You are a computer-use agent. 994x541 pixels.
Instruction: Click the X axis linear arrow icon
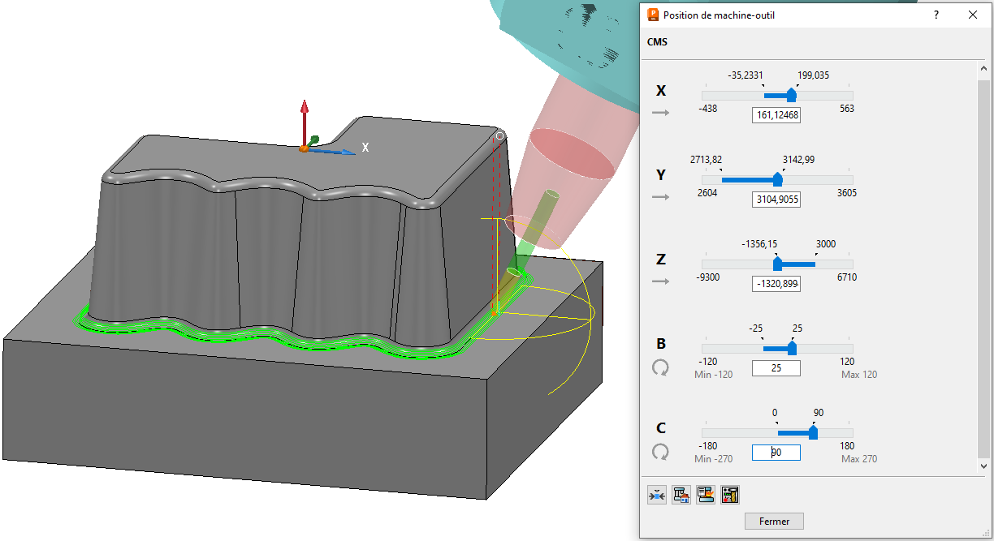661,113
